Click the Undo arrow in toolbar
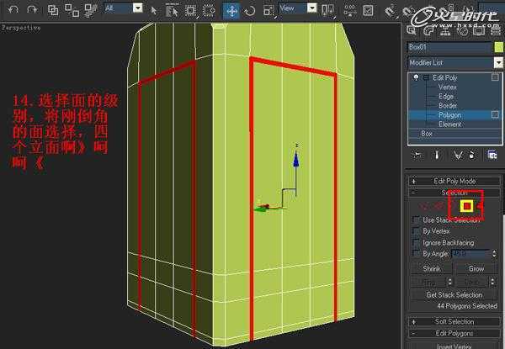This screenshot has height=349, width=505. pyautogui.click(x=13, y=9)
